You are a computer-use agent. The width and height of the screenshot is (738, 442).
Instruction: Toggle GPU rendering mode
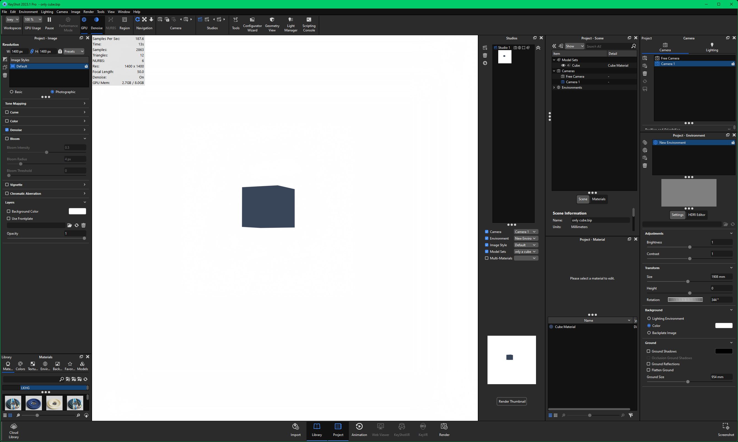[x=84, y=23]
